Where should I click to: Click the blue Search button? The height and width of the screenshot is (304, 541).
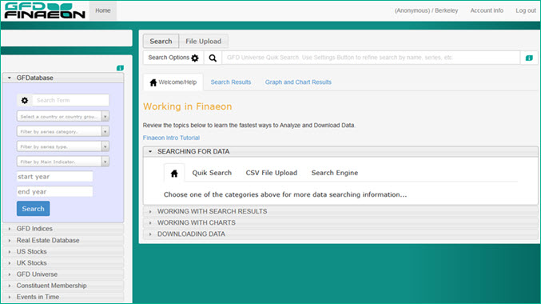point(33,209)
